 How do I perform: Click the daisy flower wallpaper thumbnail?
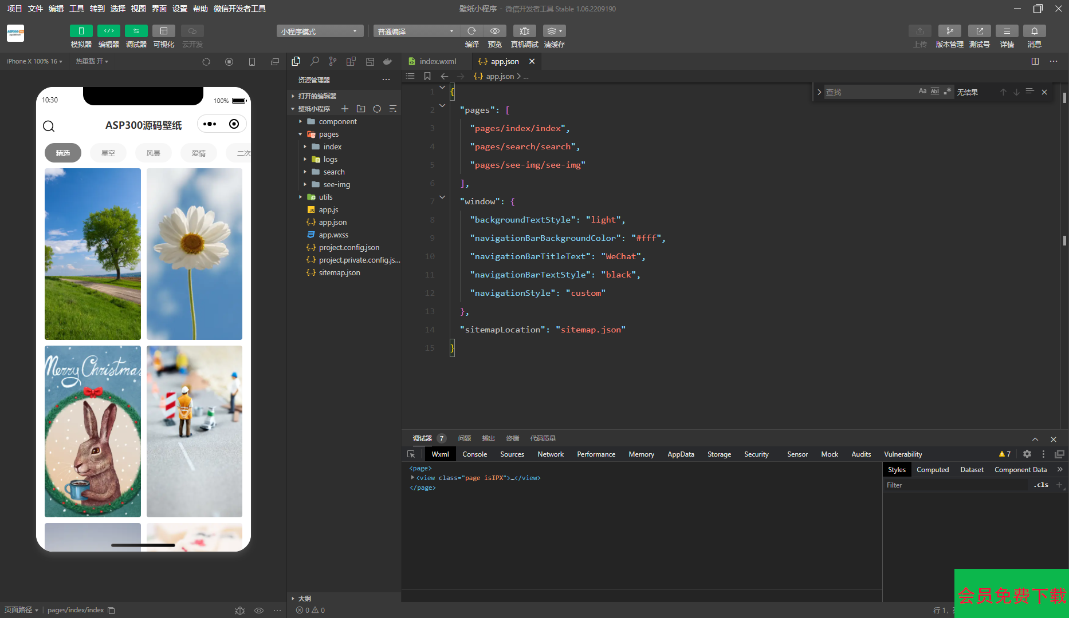coord(194,254)
